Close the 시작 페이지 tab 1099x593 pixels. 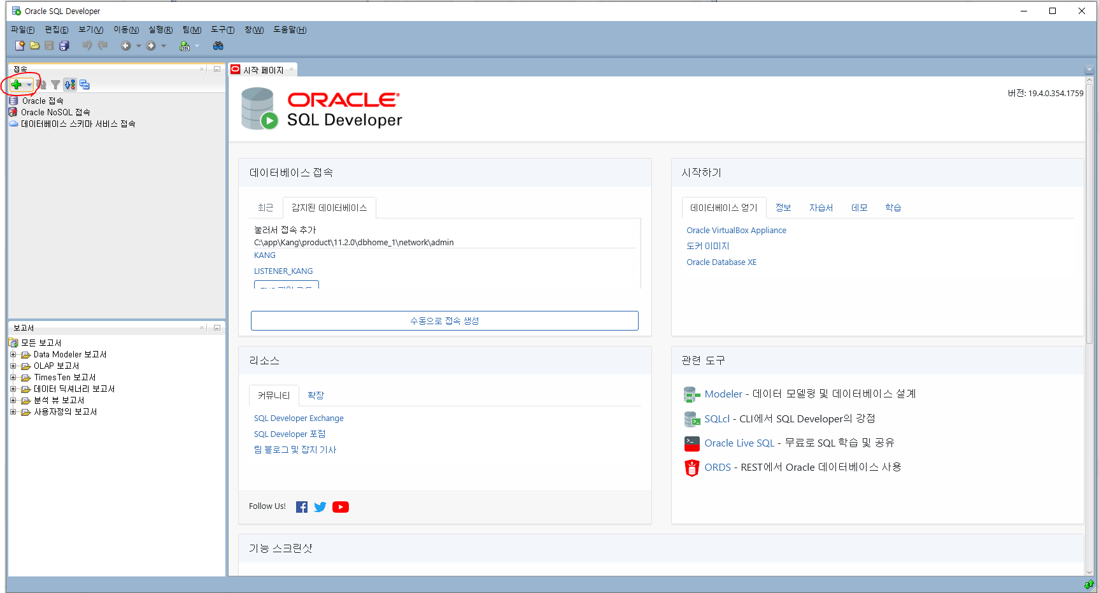point(292,69)
